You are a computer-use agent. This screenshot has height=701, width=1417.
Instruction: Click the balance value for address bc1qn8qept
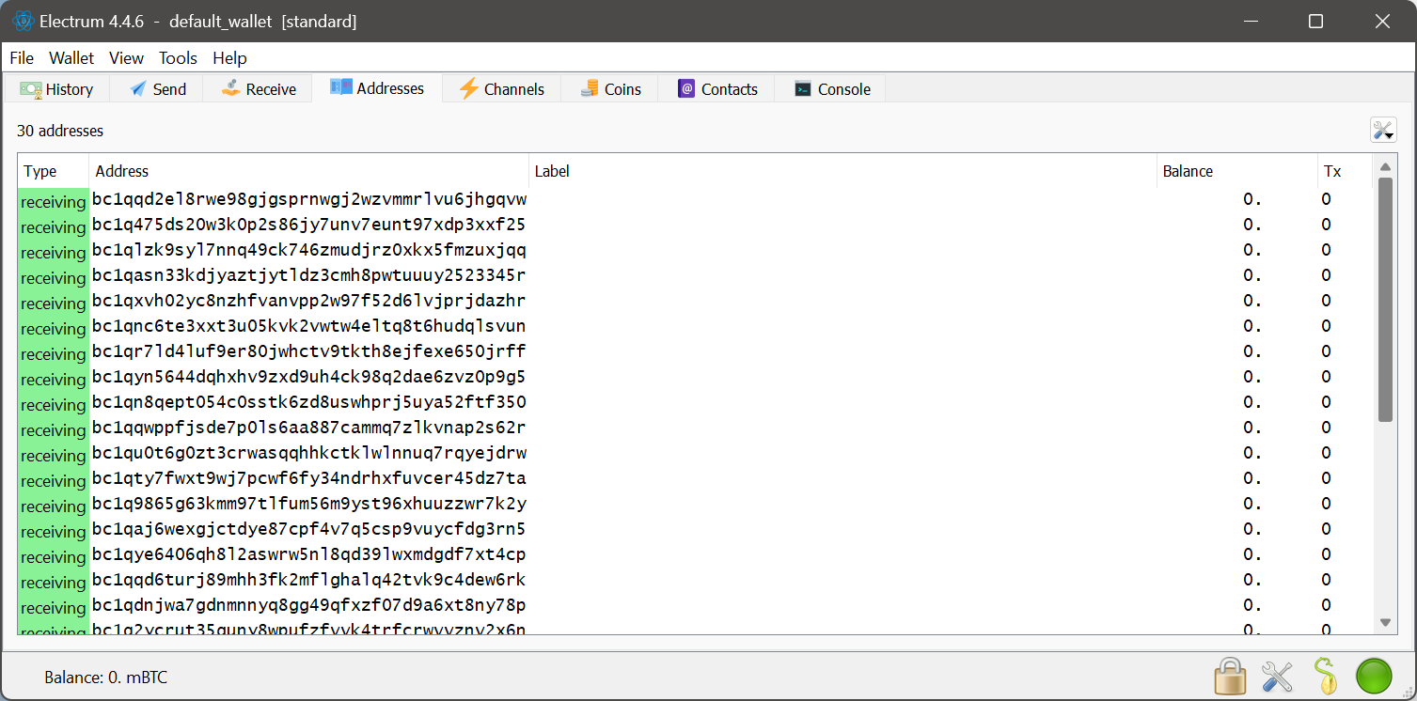point(1252,402)
